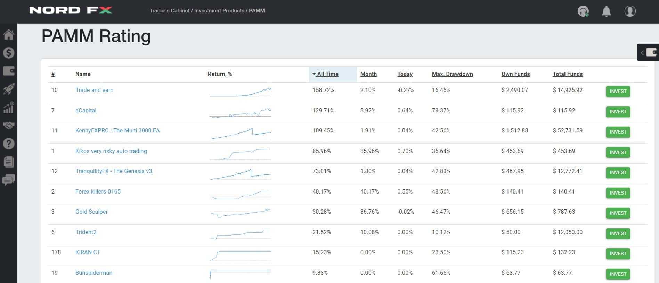Open the Gold Scalper account link
The image size is (659, 283).
(91, 212)
